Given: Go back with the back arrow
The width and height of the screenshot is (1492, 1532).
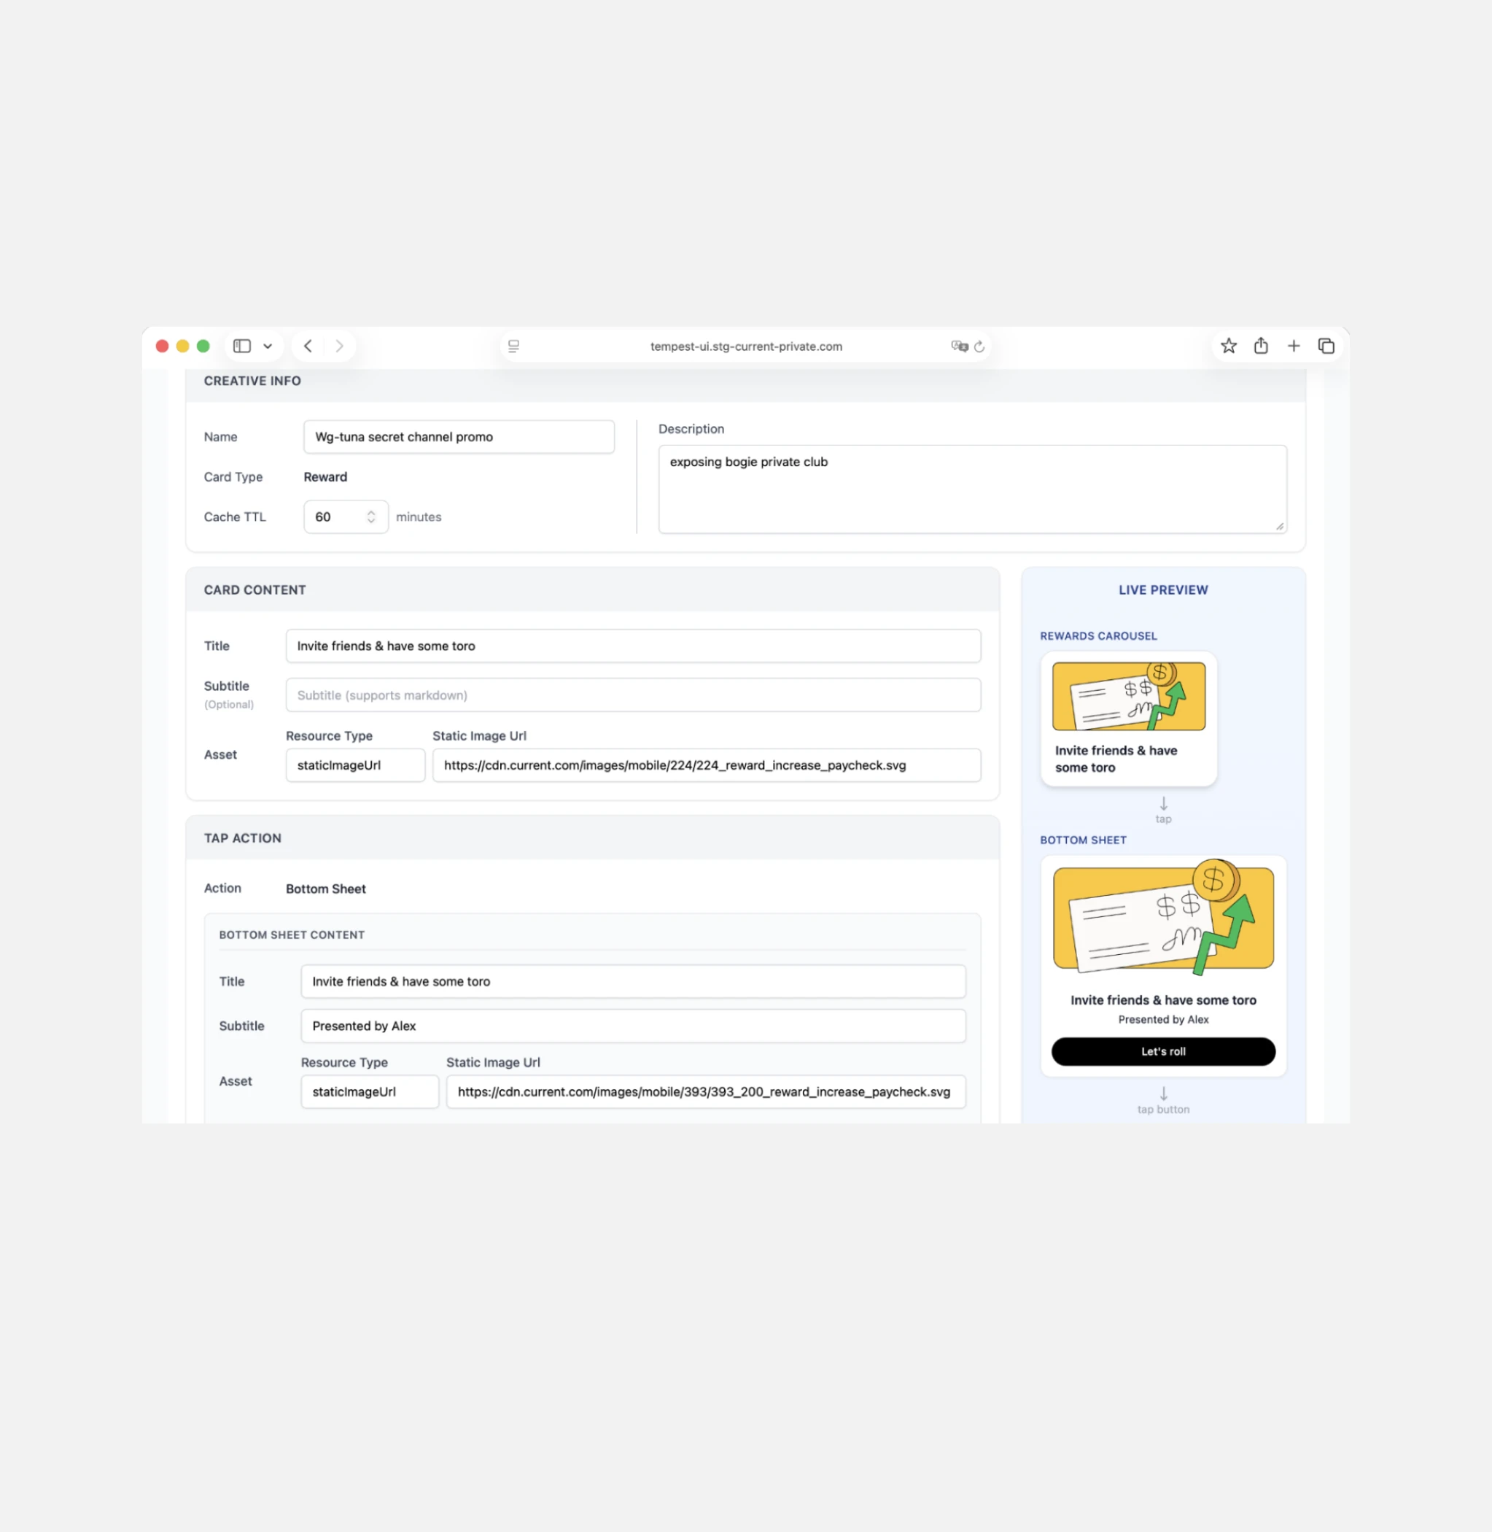Looking at the screenshot, I should (308, 346).
